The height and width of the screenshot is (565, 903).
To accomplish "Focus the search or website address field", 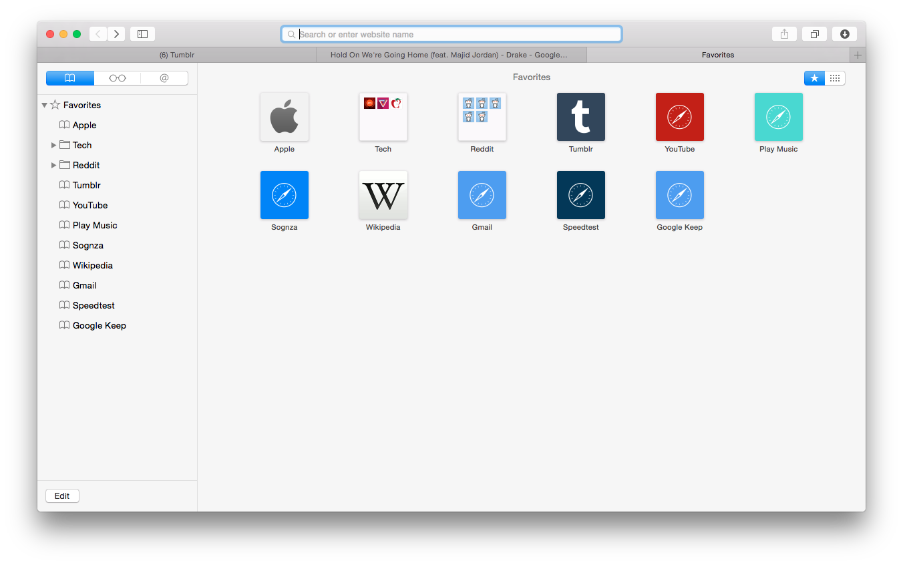I will pyautogui.click(x=452, y=34).
